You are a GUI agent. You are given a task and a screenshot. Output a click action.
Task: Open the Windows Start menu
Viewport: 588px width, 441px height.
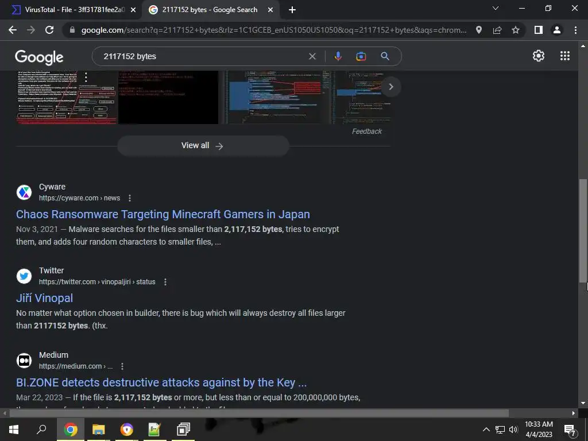pyautogui.click(x=14, y=430)
